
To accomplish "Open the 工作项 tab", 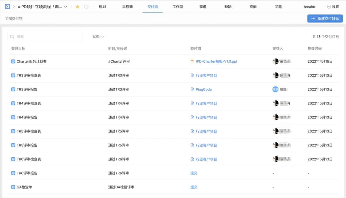I will (x=178, y=7).
